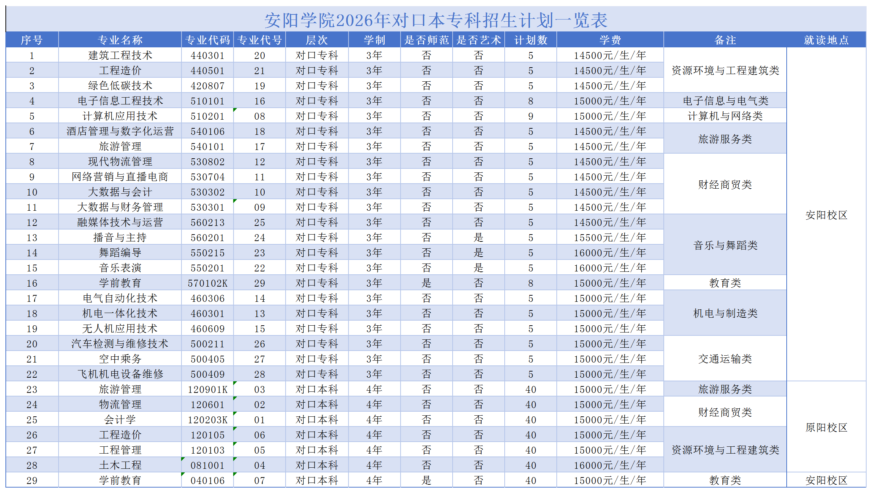Screen dimensions: 872x493
Task: Click the table title 安阳学院2026年对口本专科招生计划一览表
Action: tap(436, 20)
